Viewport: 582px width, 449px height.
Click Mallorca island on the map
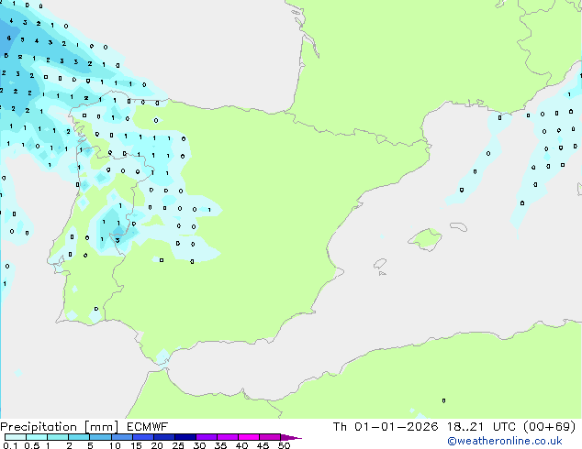426,239
